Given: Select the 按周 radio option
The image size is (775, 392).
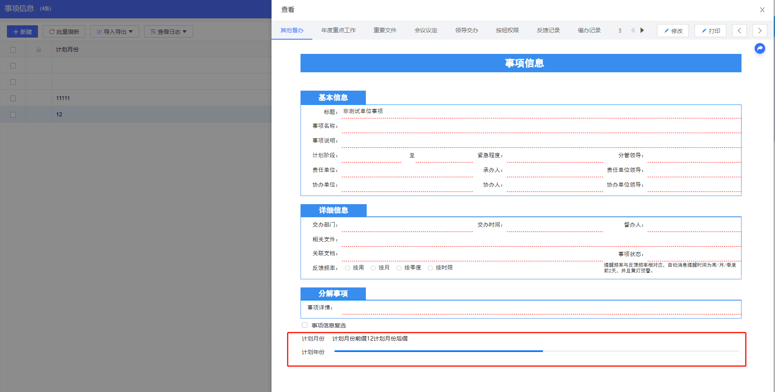Looking at the screenshot, I should pyautogui.click(x=347, y=268).
